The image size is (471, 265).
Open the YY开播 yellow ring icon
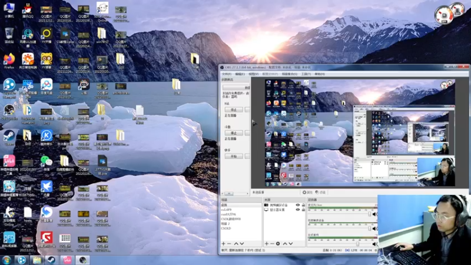click(x=47, y=35)
